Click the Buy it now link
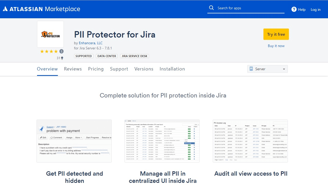Viewport: 328px width, 188px height. [276, 46]
